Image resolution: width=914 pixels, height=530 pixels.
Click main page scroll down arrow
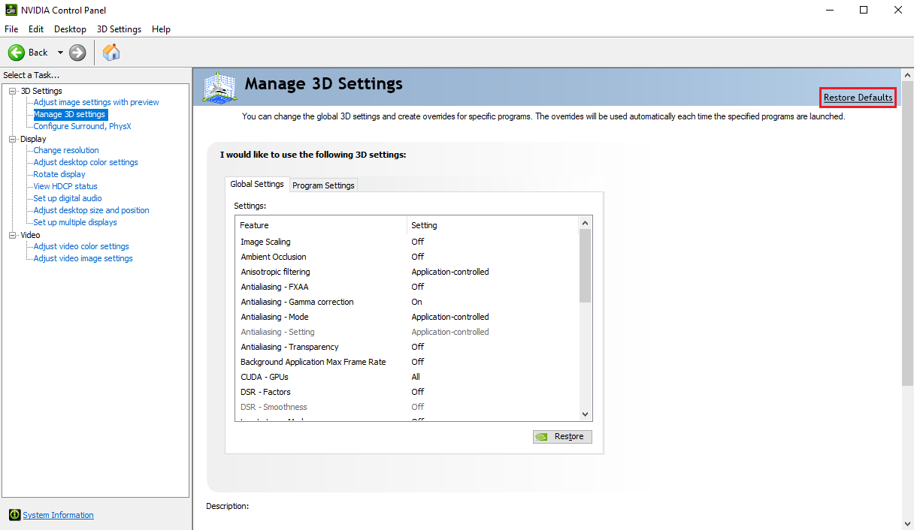pyautogui.click(x=907, y=523)
